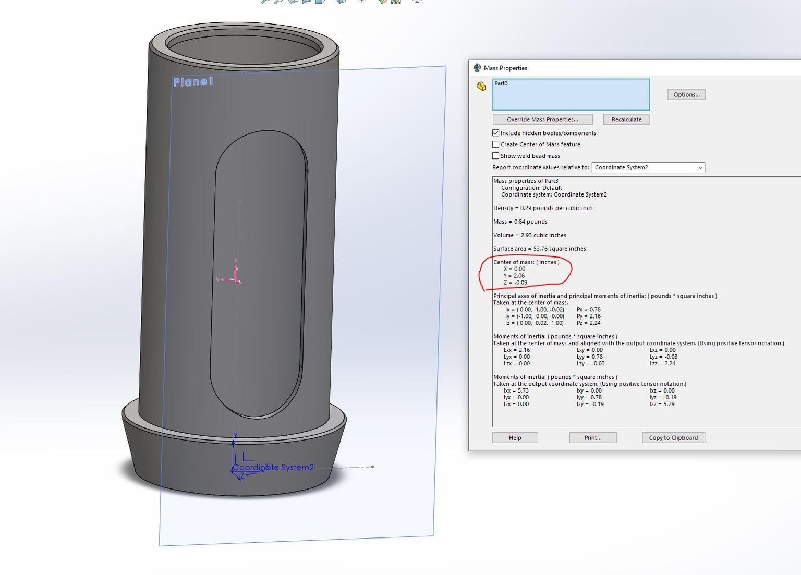Enable Create Center of Mass feature

496,144
